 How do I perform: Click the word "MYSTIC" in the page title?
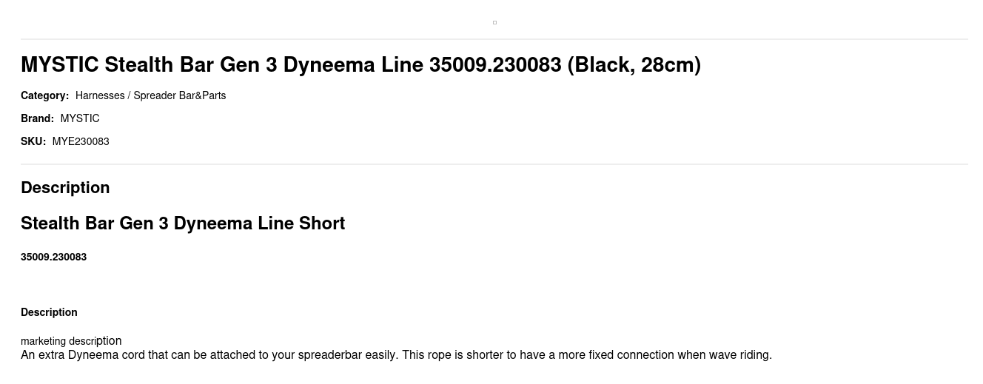click(59, 65)
